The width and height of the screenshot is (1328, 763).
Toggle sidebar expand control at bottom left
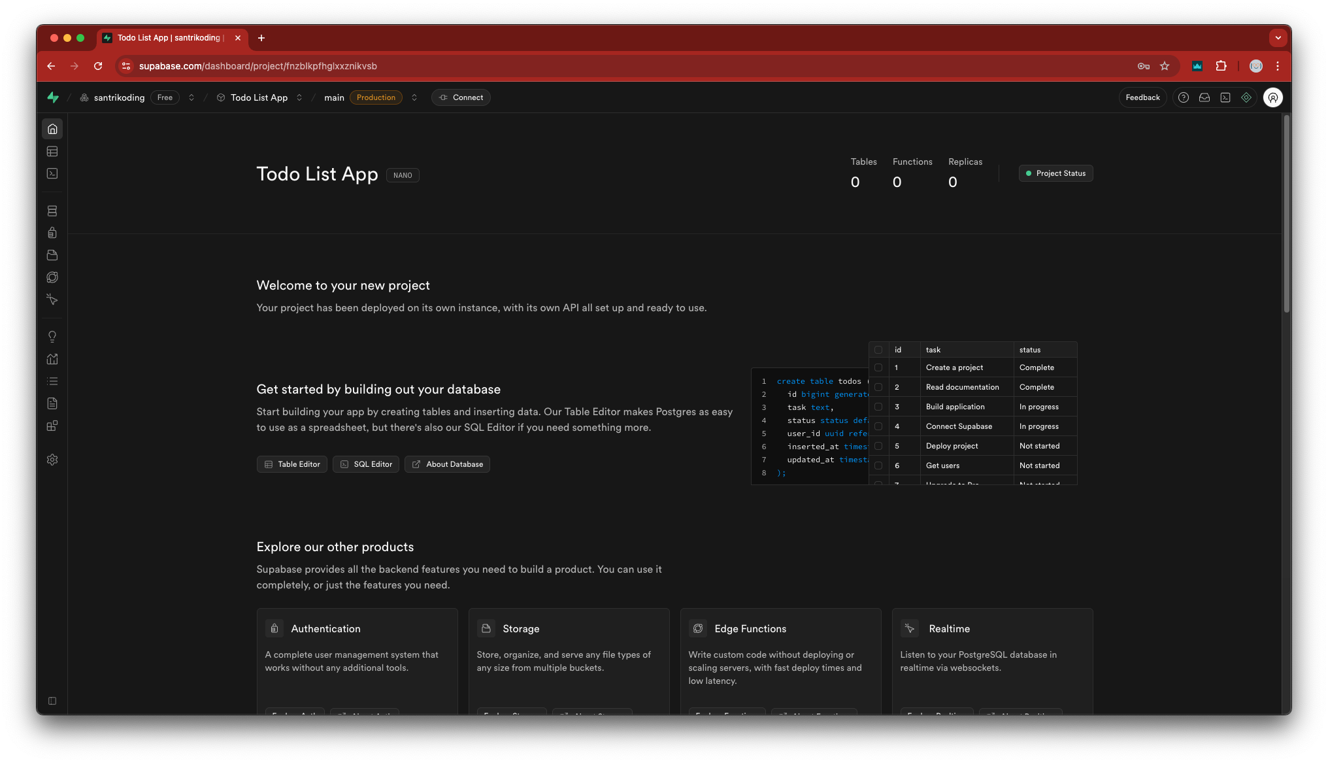point(52,701)
